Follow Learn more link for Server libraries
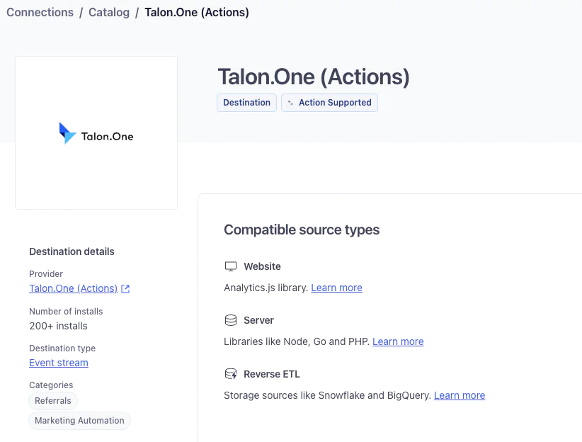 [398, 341]
